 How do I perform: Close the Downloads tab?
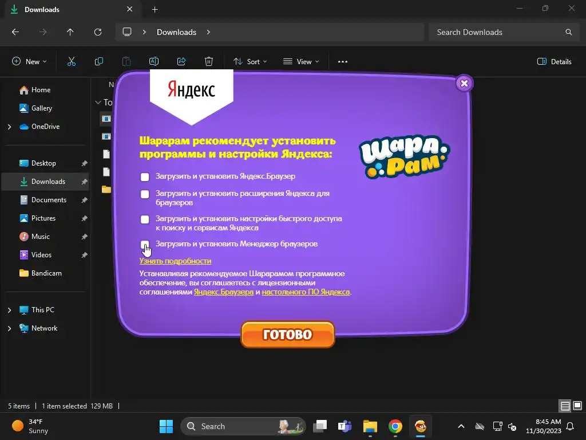[130, 9]
